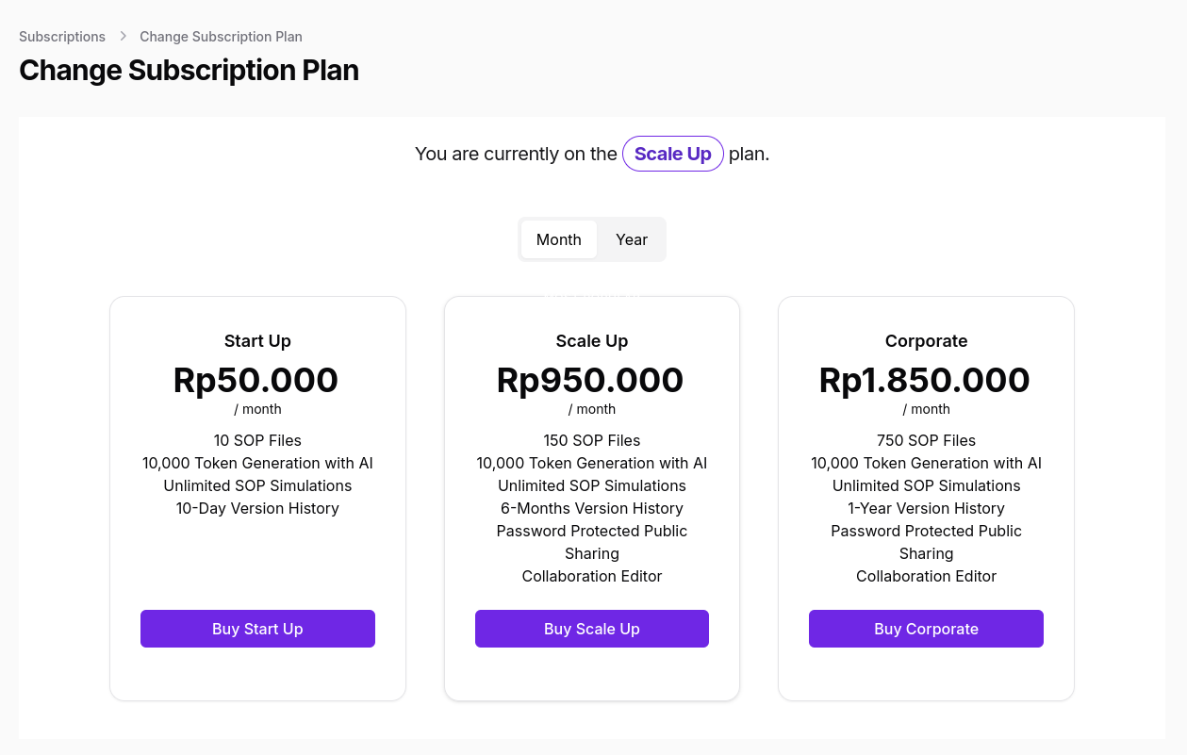
Task: Select the Start Up plan card title
Action: click(x=257, y=341)
